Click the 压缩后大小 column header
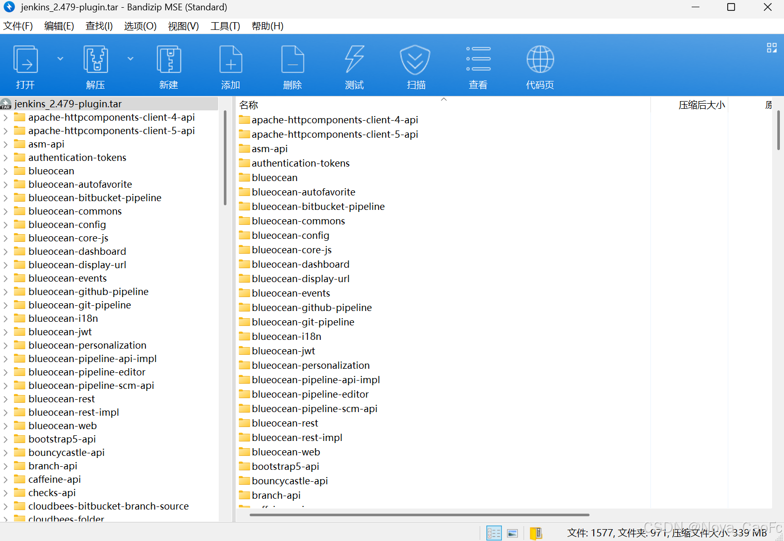This screenshot has height=541, width=784. [x=701, y=105]
